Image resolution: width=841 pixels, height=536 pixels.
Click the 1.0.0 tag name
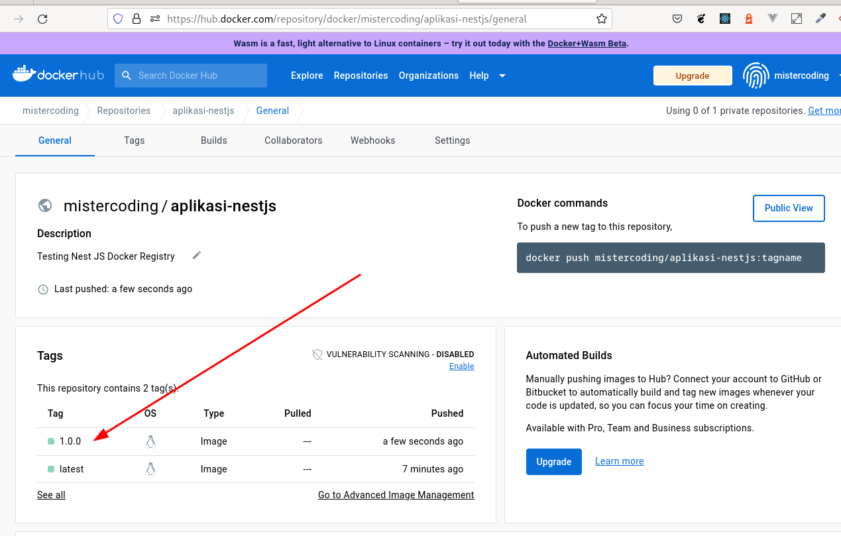pos(70,441)
